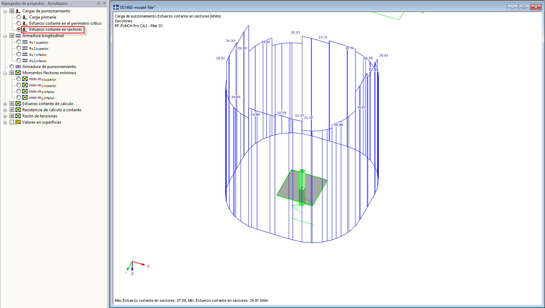Click the Esfuerzo cortante en el perímetro crítico label

tap(65, 23)
